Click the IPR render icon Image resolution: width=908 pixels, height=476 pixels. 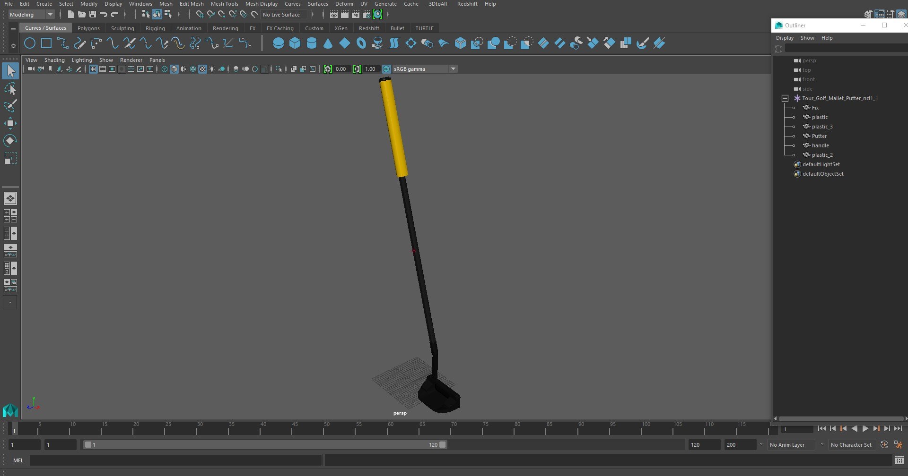click(x=356, y=15)
